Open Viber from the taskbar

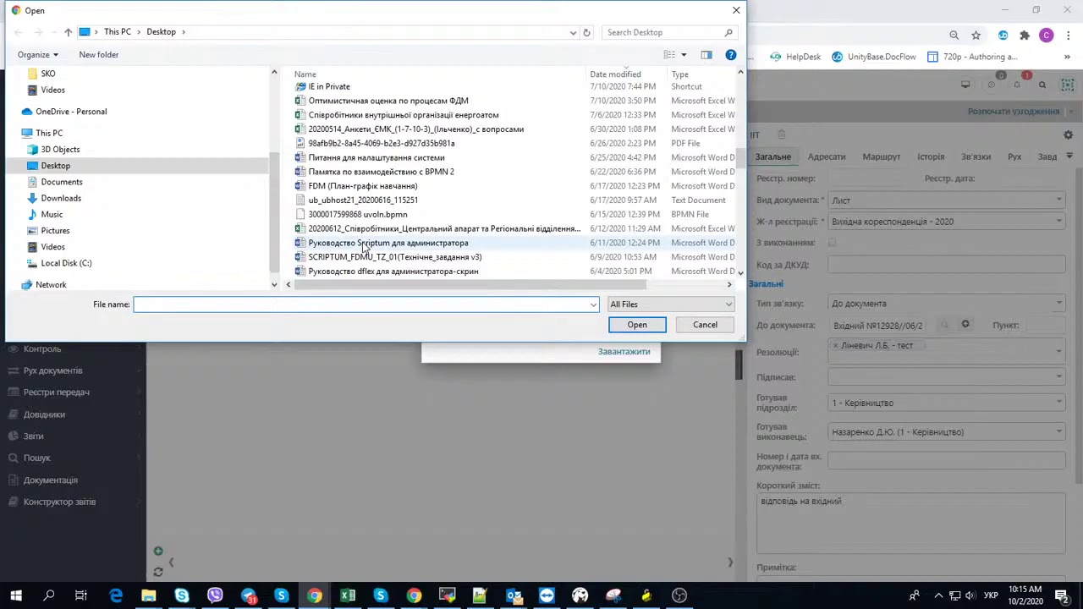click(x=215, y=595)
